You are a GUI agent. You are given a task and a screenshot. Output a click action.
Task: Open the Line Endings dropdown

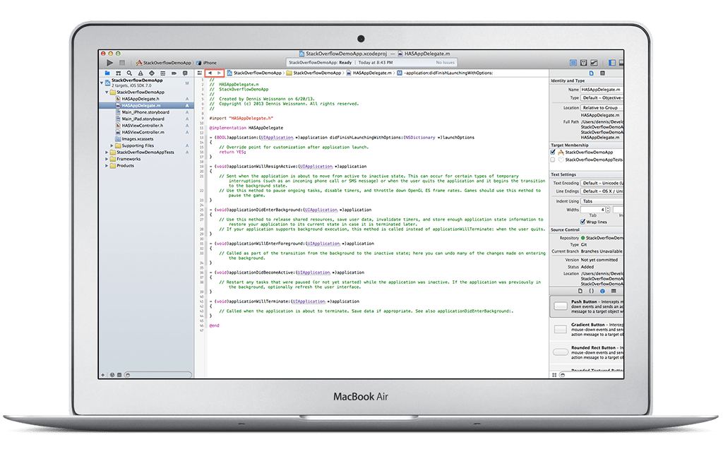(x=602, y=191)
